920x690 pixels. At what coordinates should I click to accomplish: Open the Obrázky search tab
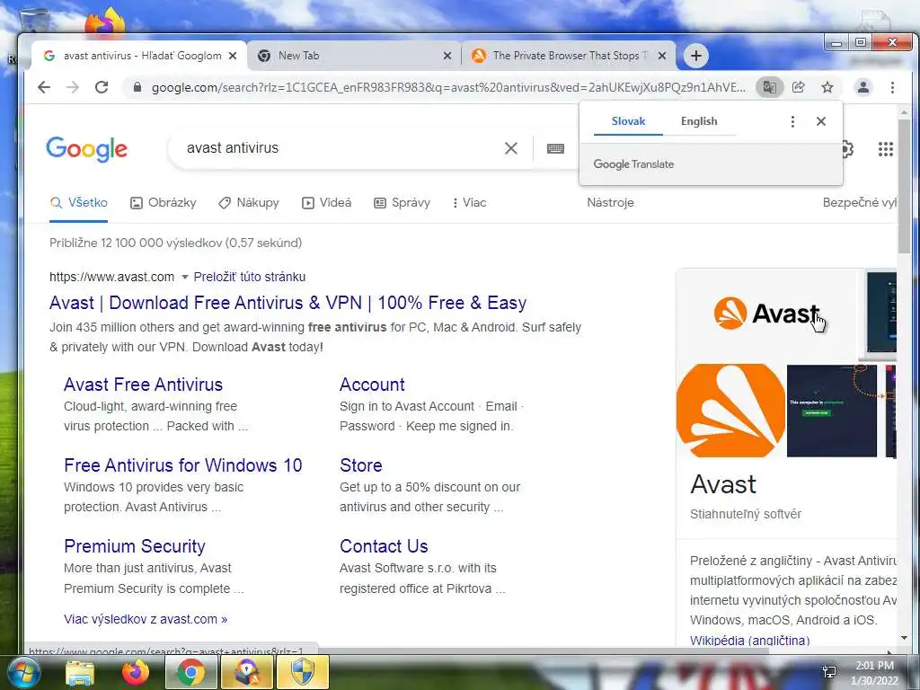164,203
